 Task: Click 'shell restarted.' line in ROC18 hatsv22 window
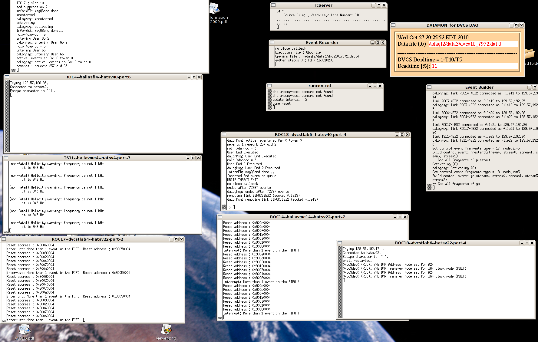[x=357, y=261]
